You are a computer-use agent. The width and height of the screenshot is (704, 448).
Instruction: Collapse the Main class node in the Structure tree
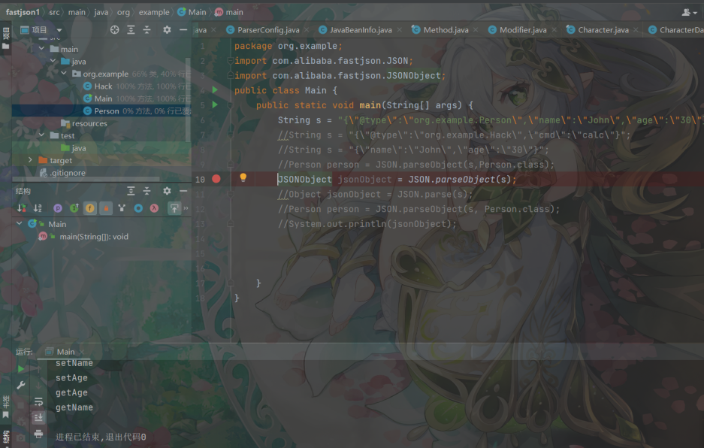pyautogui.click(x=19, y=223)
